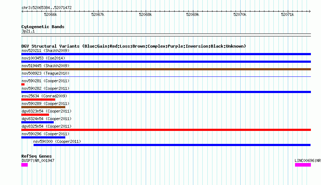Click the RefSeq Genes track title
Screen dimensions: 321x185
tap(36, 156)
